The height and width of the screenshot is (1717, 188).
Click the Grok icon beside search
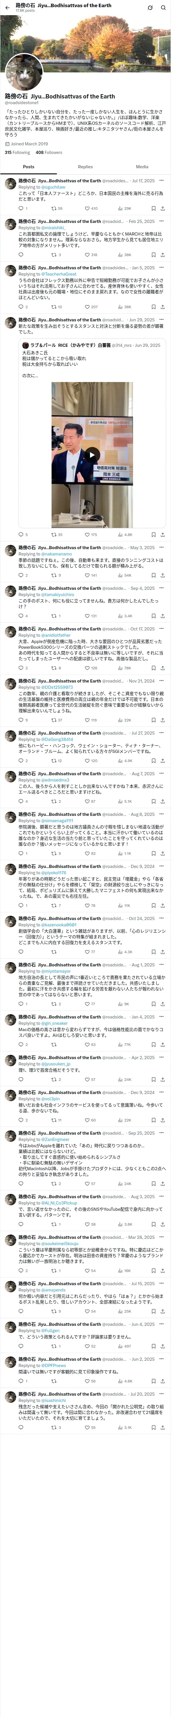pos(150,8)
